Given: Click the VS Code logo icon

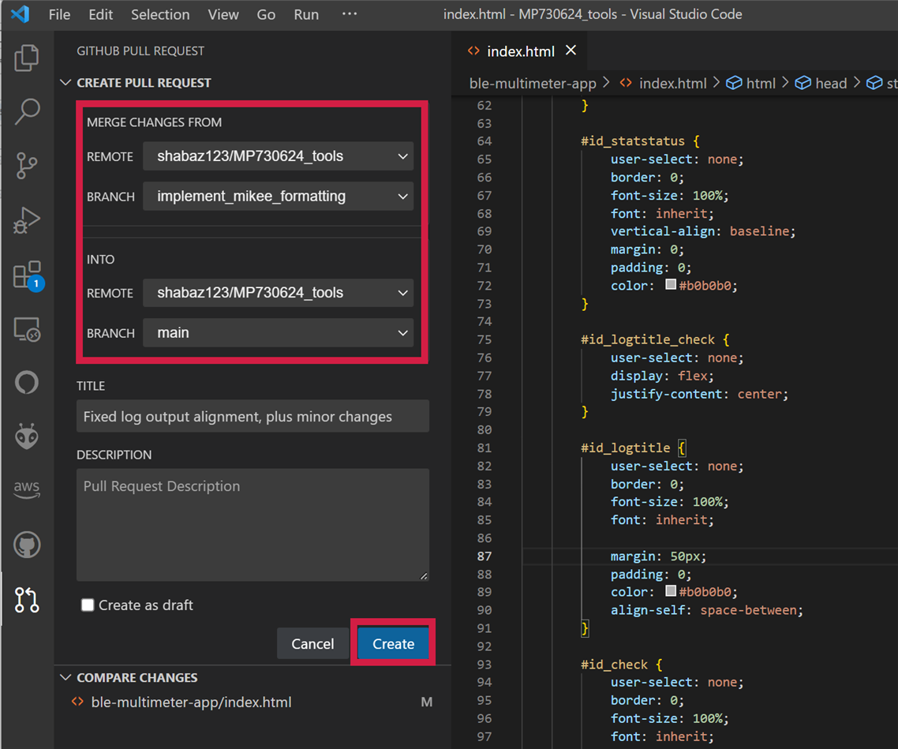Looking at the screenshot, I should pos(20,13).
